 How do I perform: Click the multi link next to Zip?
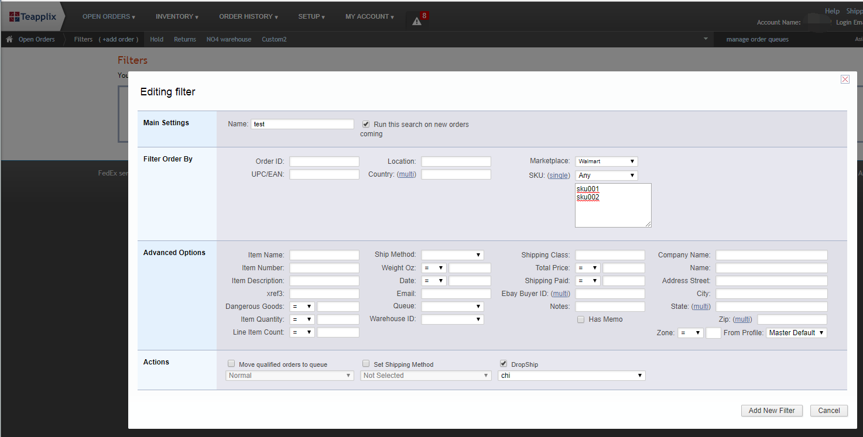point(742,319)
